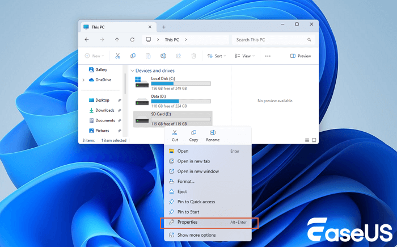397x247 pixels.
Task: Open the New dropdown menu
Action: click(94, 56)
